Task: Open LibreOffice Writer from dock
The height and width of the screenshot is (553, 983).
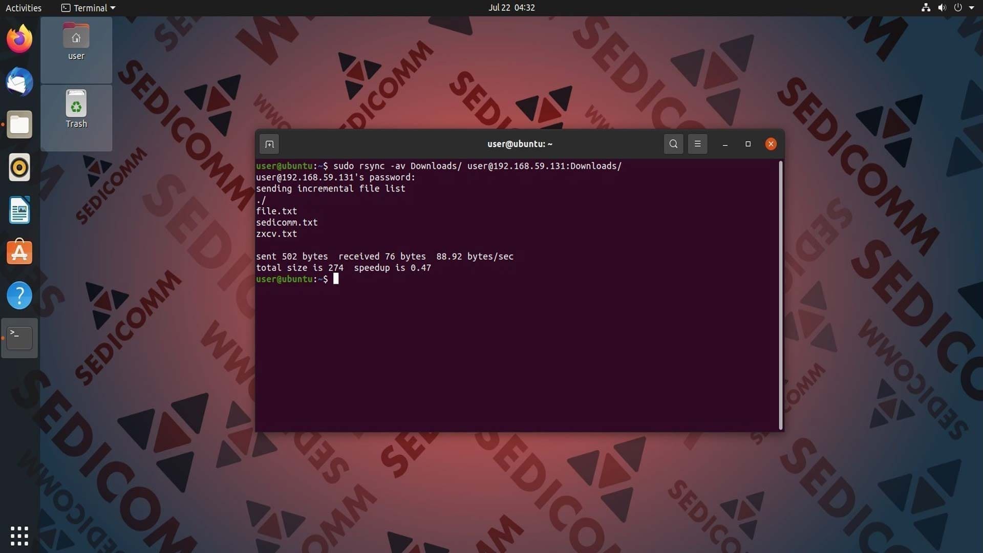Action: coord(19,210)
